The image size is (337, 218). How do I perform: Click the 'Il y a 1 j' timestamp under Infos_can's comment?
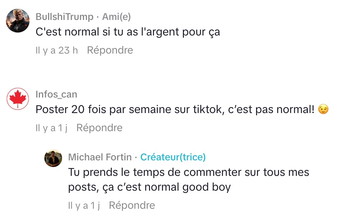[51, 128]
